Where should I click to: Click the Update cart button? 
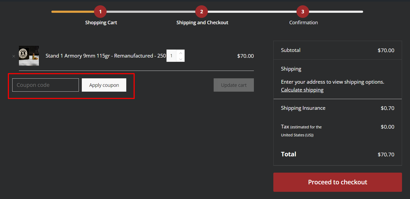(x=234, y=85)
